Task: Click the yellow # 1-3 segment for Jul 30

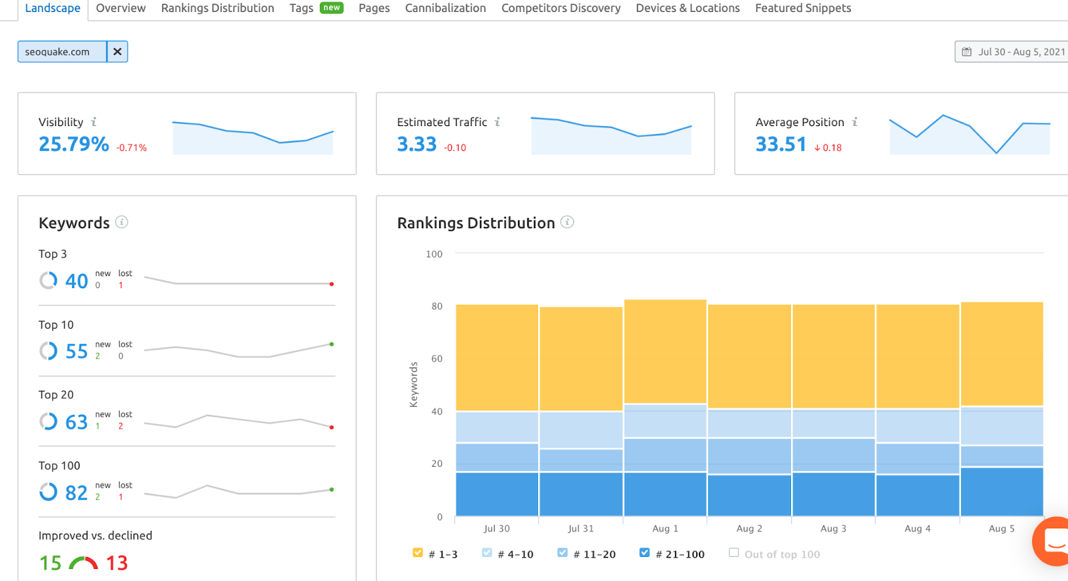Action: click(497, 358)
